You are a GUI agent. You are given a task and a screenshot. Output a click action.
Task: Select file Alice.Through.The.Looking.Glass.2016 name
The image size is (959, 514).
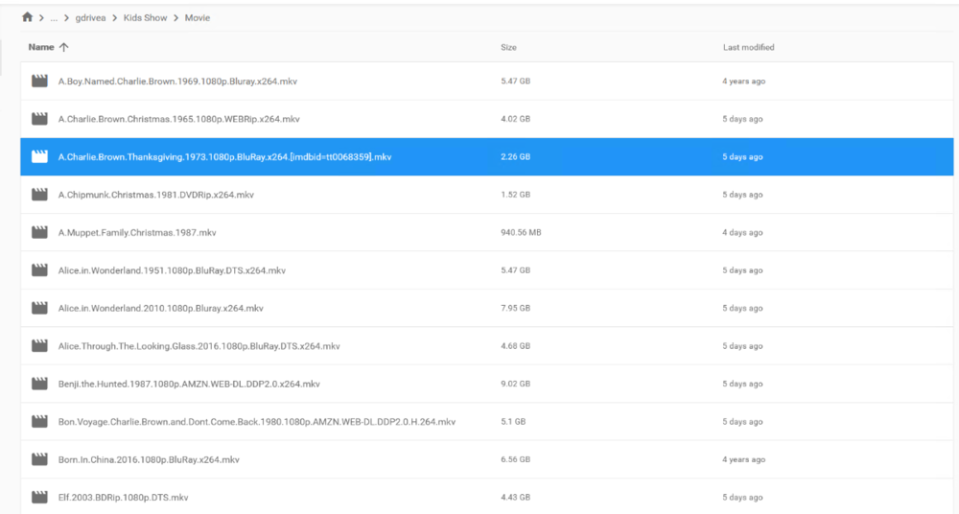pyautogui.click(x=199, y=346)
